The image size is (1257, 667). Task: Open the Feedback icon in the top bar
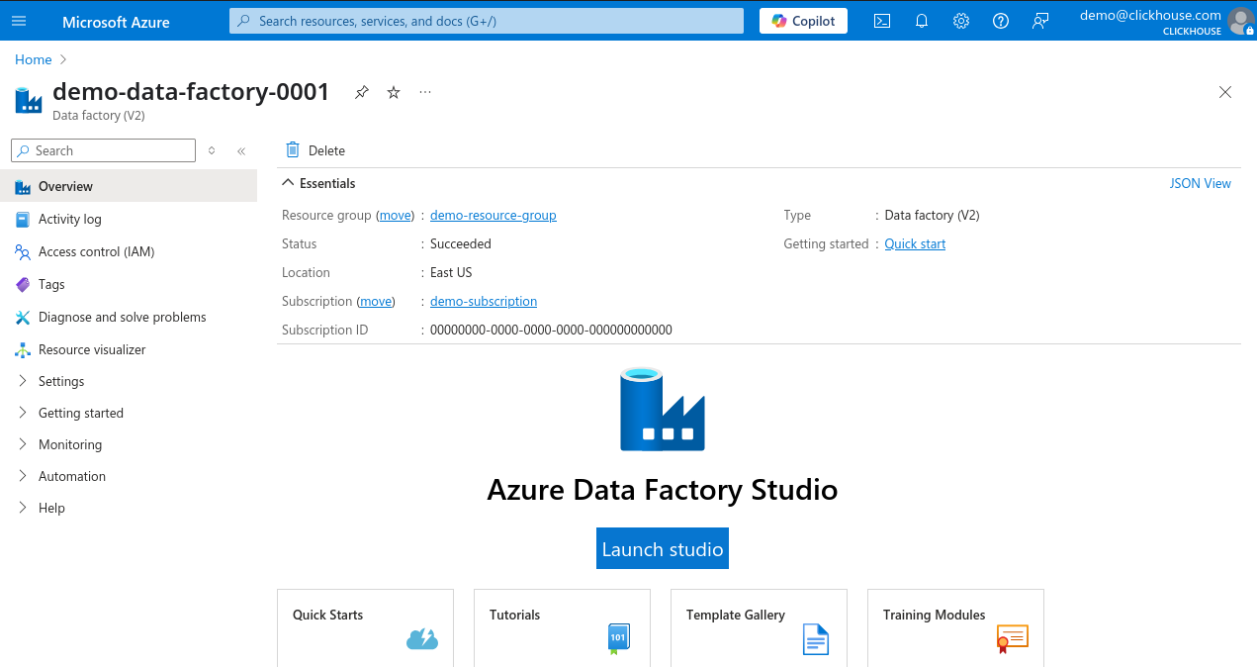[1039, 21]
